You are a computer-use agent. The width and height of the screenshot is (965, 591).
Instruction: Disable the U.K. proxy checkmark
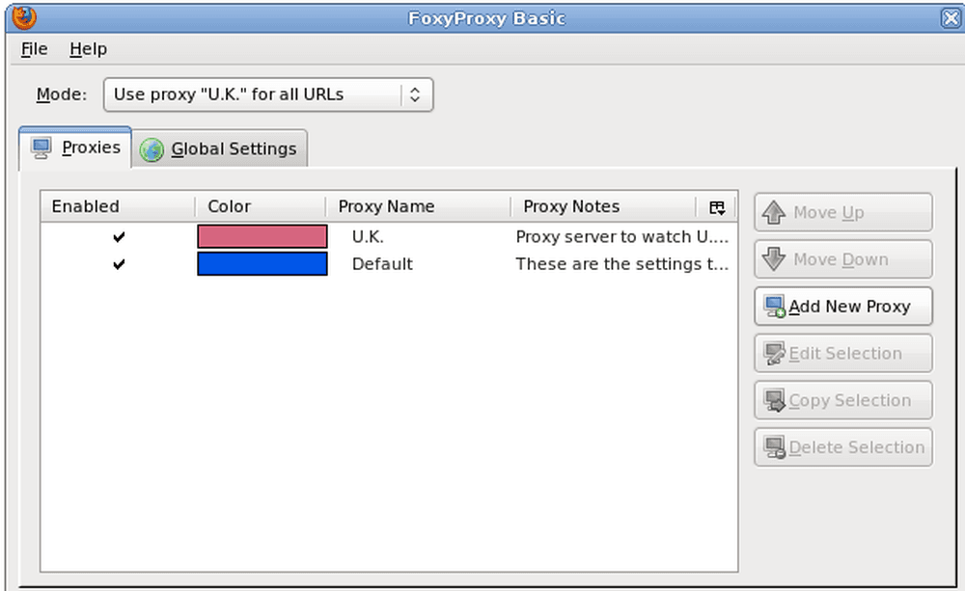click(119, 237)
